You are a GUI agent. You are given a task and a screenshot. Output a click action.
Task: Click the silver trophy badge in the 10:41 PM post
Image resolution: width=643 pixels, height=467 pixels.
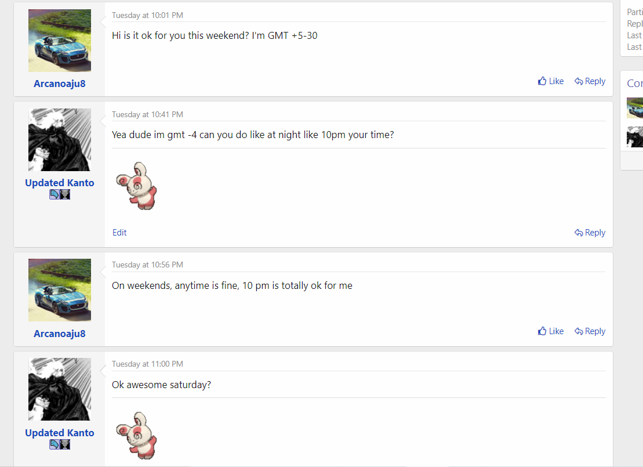coord(65,195)
